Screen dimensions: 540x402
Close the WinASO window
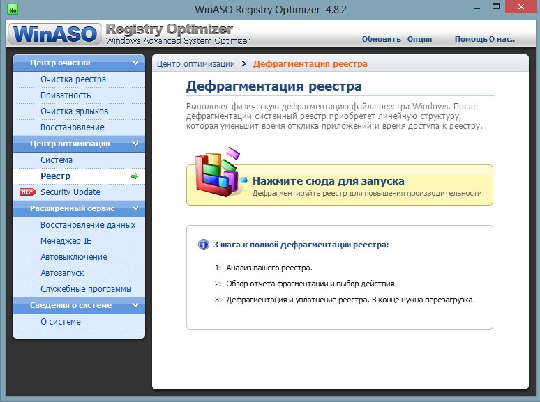[521, 7]
